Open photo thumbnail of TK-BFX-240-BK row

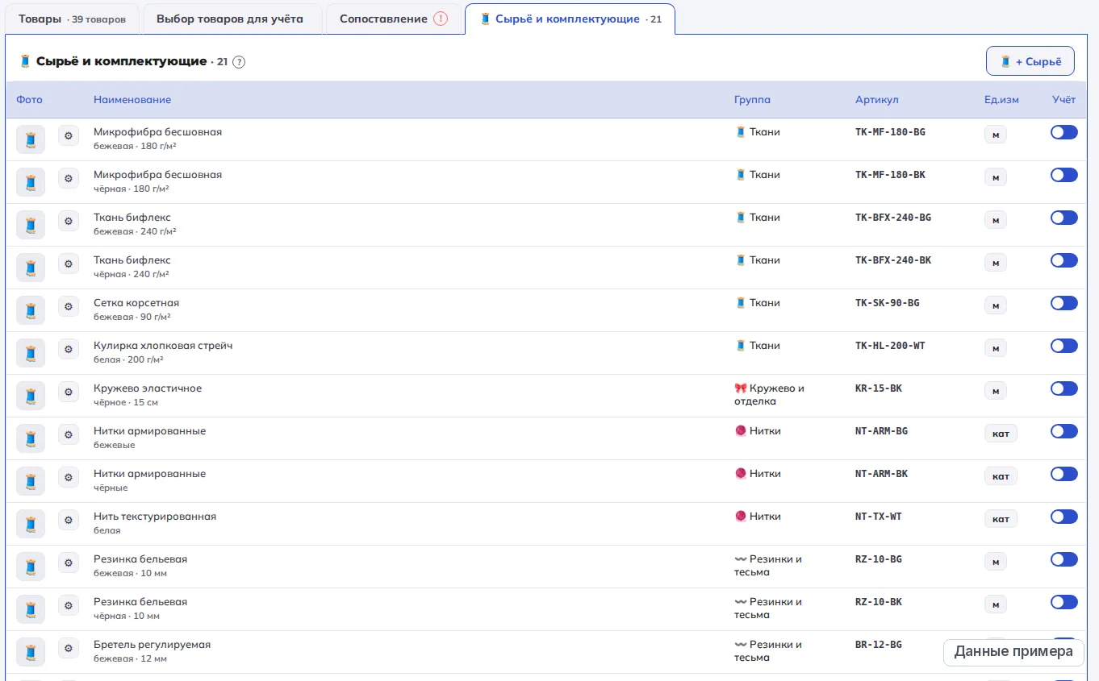coord(31,268)
